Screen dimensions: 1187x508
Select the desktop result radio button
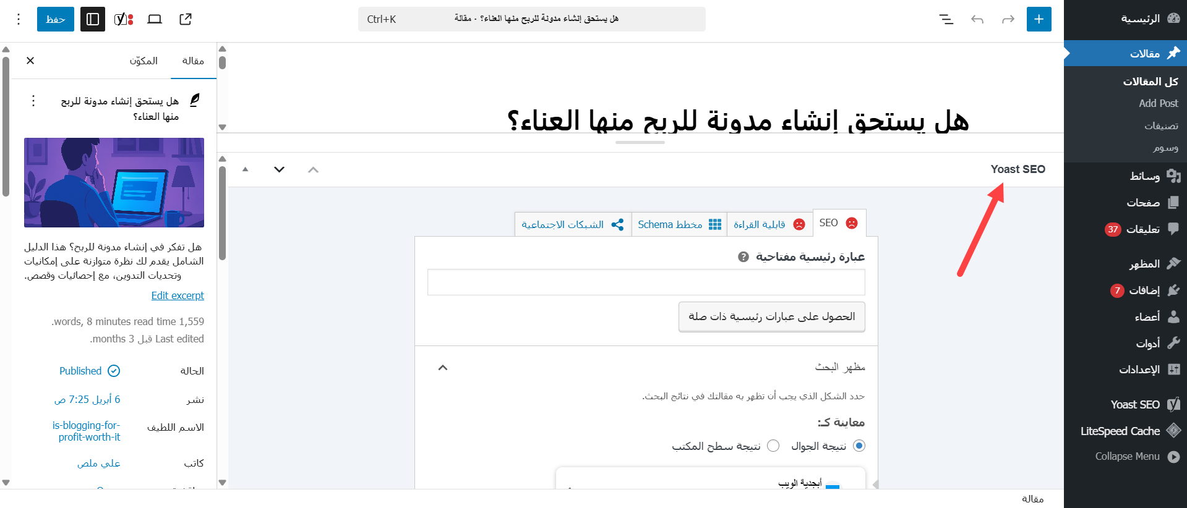point(773,446)
